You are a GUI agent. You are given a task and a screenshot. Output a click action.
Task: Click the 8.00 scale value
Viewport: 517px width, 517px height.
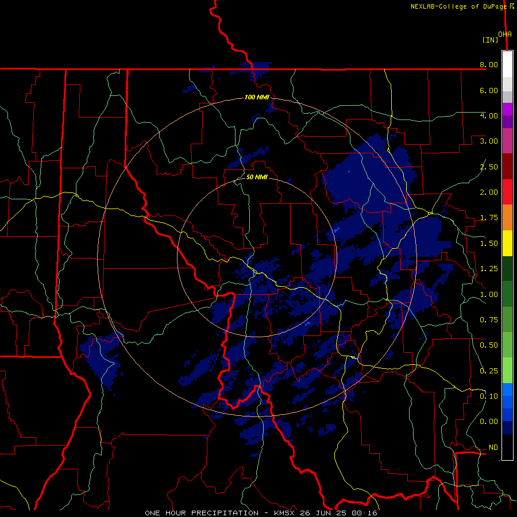[x=489, y=64]
